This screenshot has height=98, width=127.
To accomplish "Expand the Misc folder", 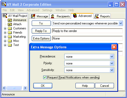I will (5, 41).
